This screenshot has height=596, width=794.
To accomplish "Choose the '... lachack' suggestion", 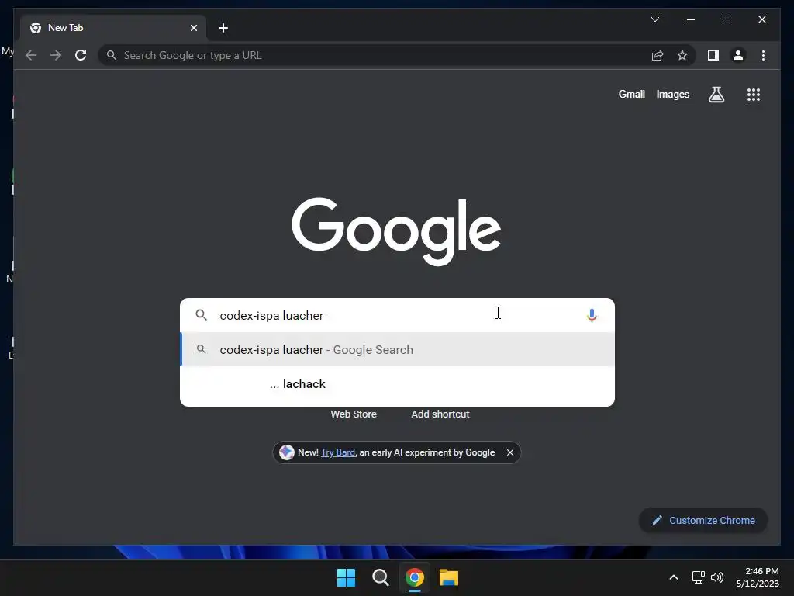I will 398,383.
